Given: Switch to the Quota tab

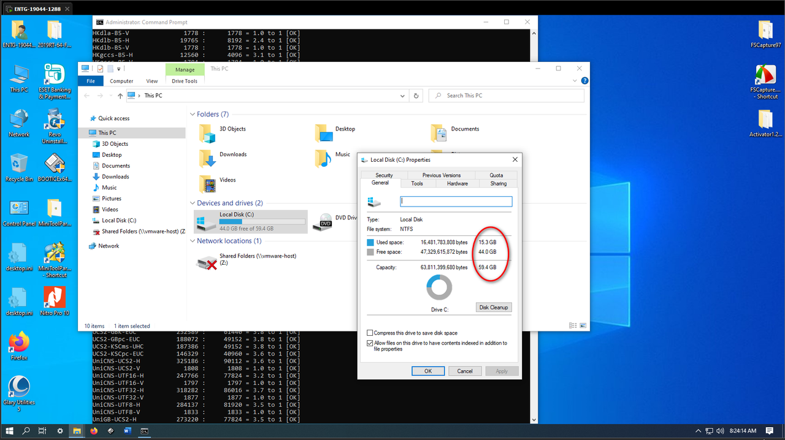Looking at the screenshot, I should coord(496,175).
